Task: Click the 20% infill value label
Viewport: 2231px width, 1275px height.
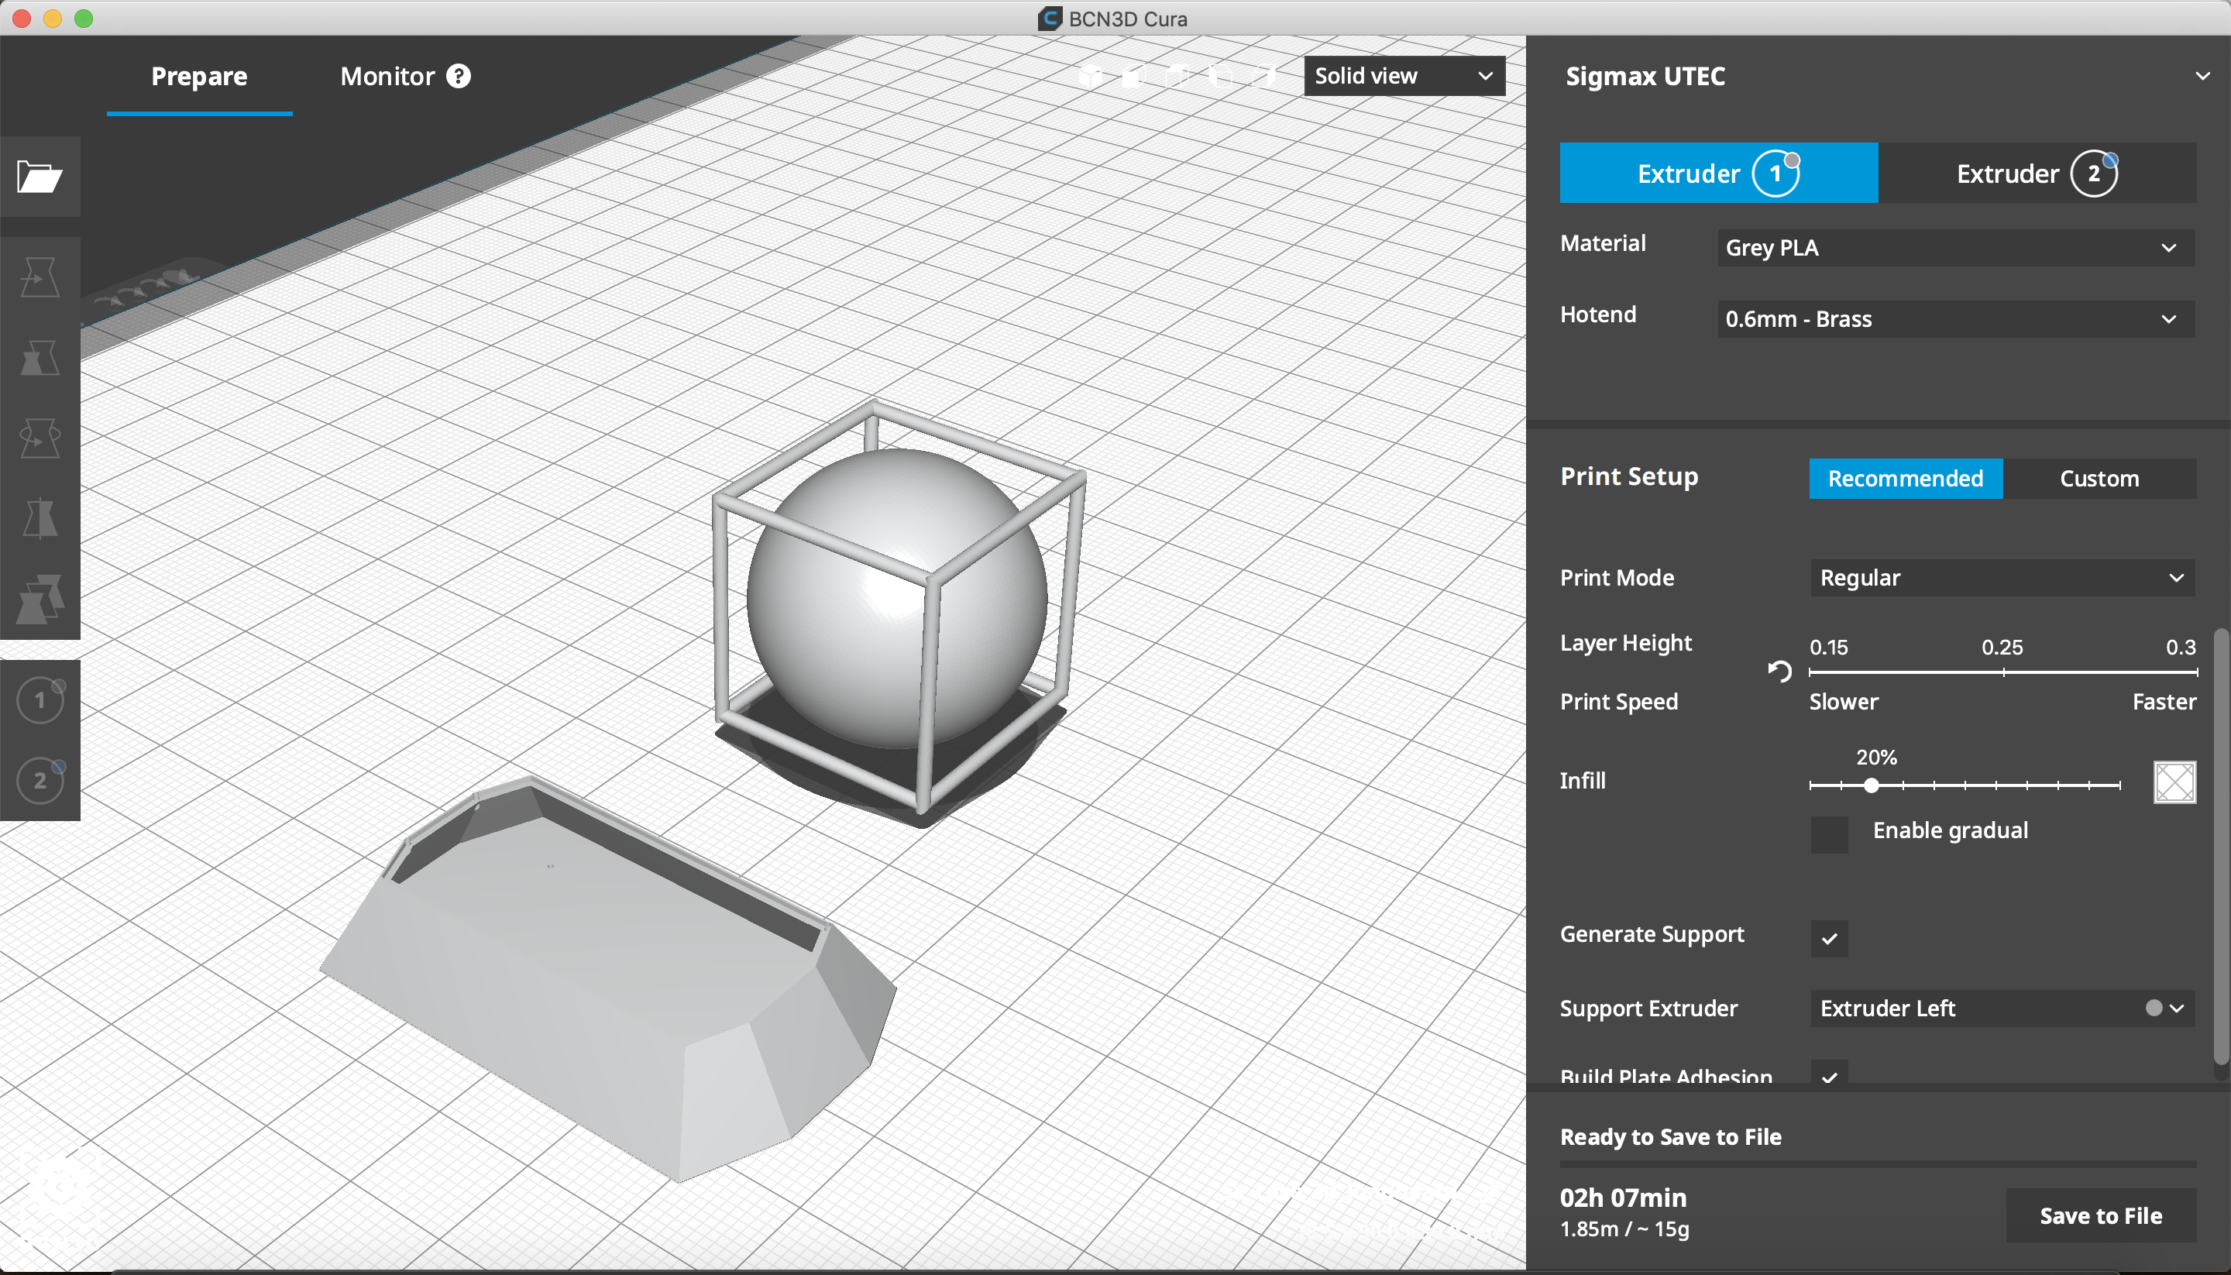Action: tap(1876, 757)
